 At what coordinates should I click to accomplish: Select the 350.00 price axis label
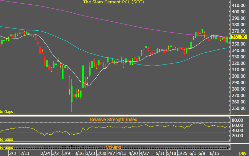click(x=239, y=44)
